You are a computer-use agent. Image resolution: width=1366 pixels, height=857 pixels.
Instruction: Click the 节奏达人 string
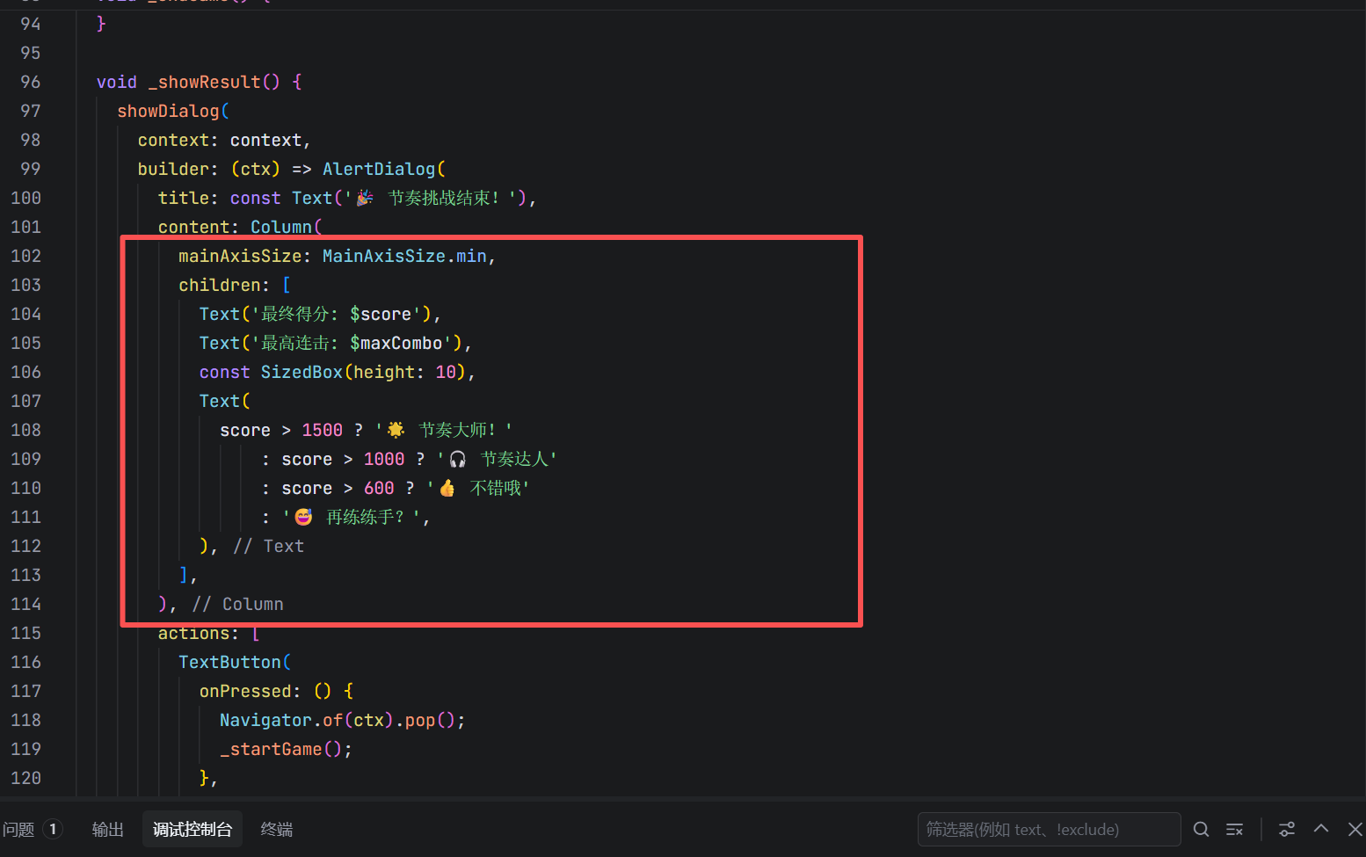[x=514, y=459]
